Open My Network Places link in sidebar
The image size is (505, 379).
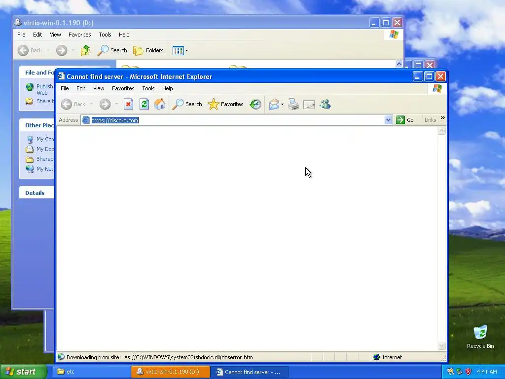(40, 169)
